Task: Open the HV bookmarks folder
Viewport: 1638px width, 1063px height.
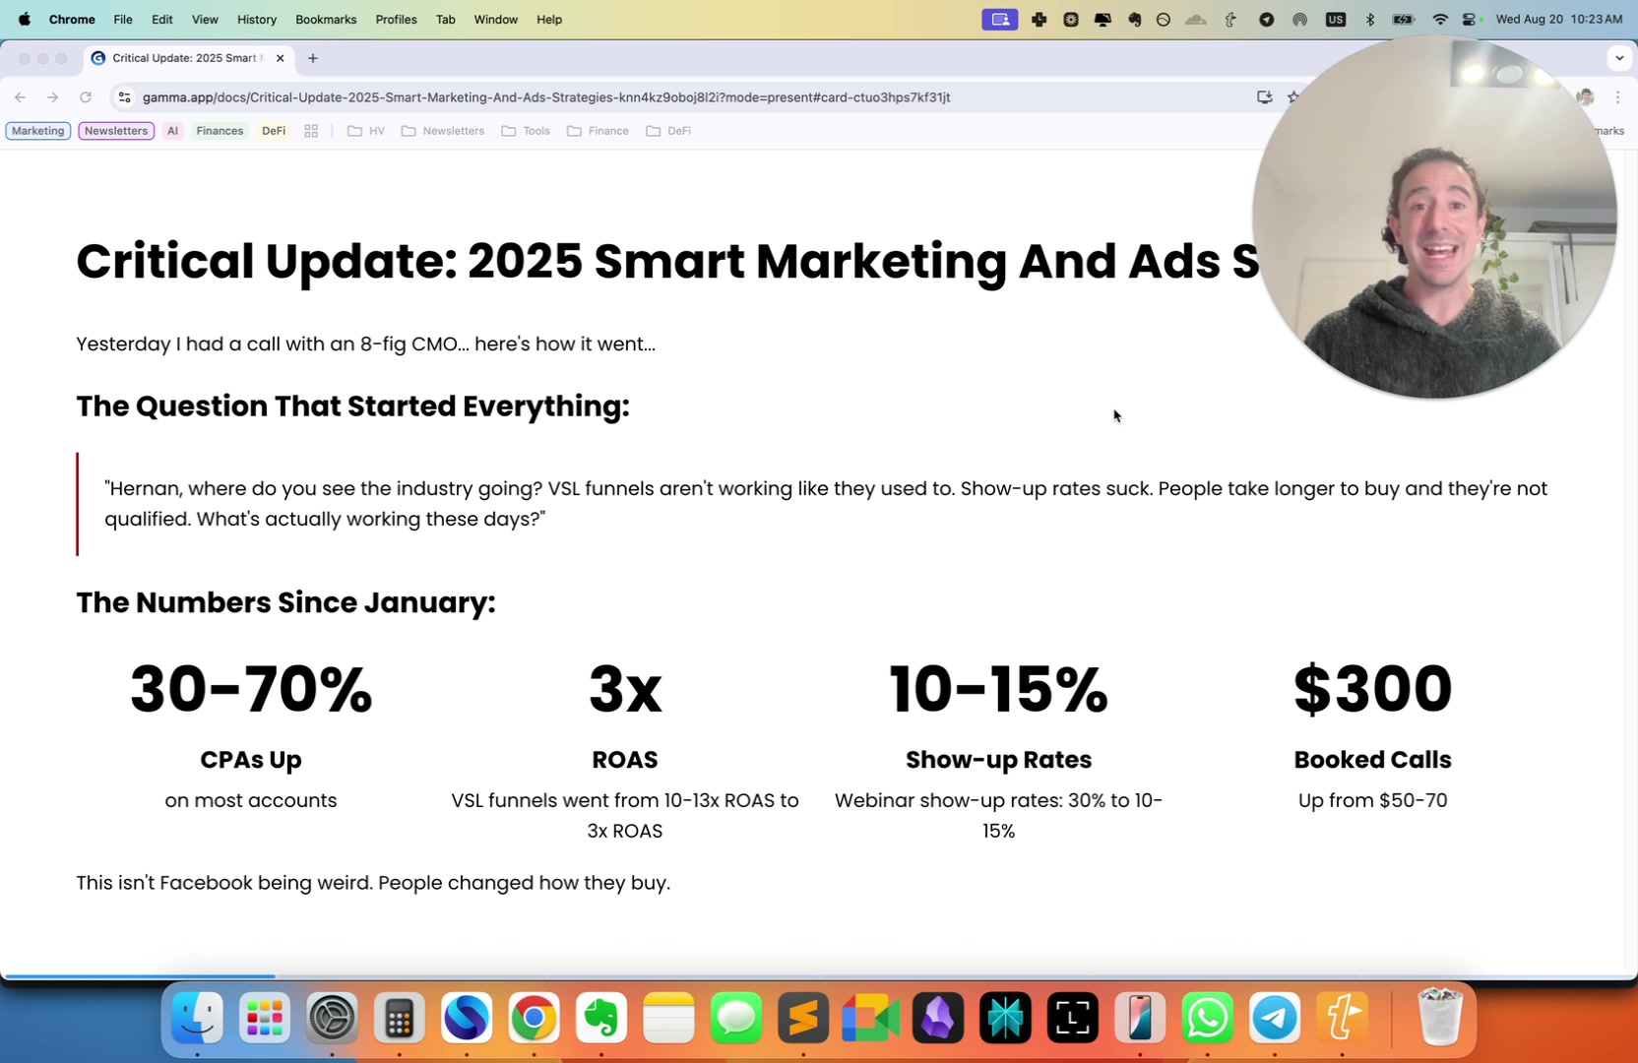Action: [x=366, y=131]
